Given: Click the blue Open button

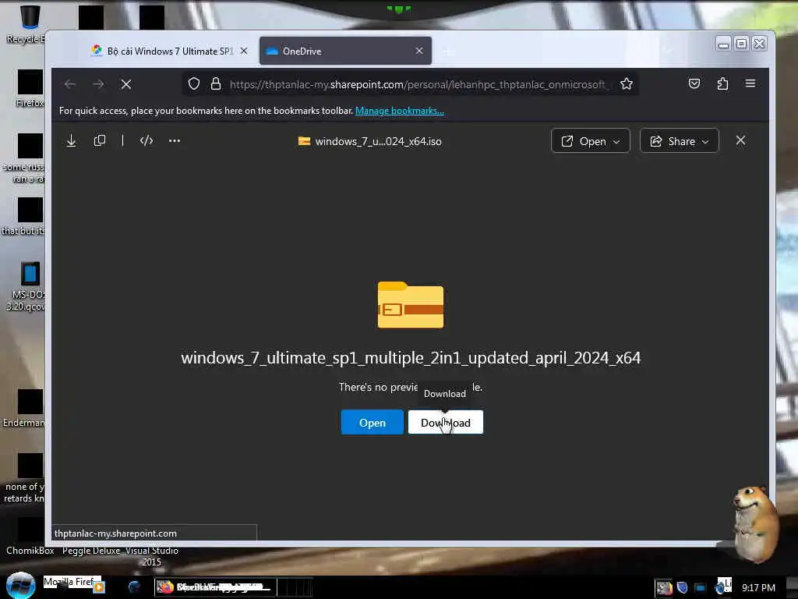Looking at the screenshot, I should (x=372, y=422).
